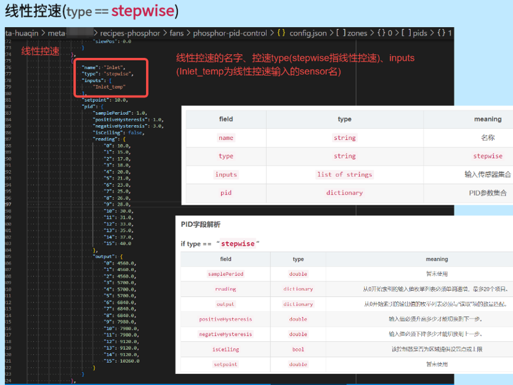Click the red 'stepwise' after 'if type =='
The image size is (513, 385).
238,243
